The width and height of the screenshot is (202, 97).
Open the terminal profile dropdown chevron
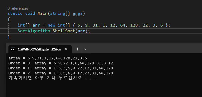85,49
